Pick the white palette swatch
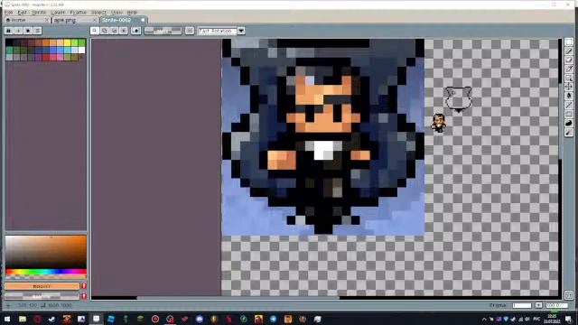 81,51
